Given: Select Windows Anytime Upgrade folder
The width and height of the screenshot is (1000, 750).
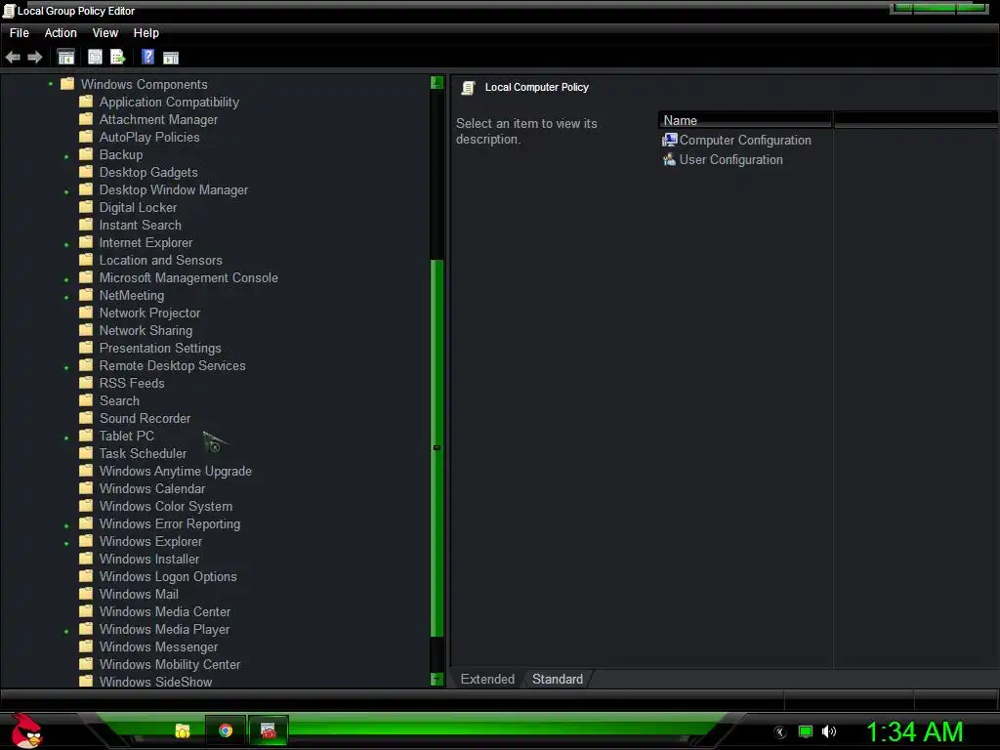Looking at the screenshot, I should (x=176, y=471).
